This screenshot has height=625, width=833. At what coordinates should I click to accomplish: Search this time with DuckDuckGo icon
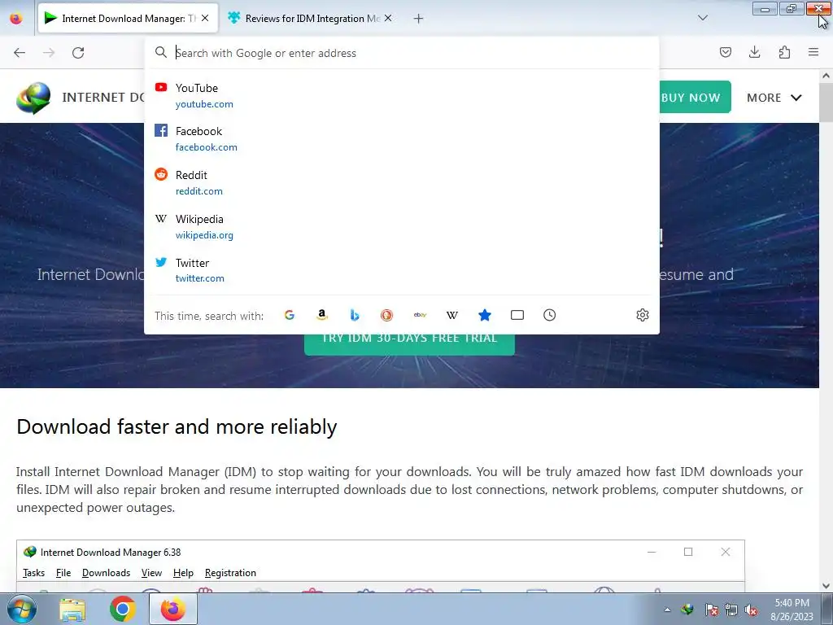click(386, 315)
